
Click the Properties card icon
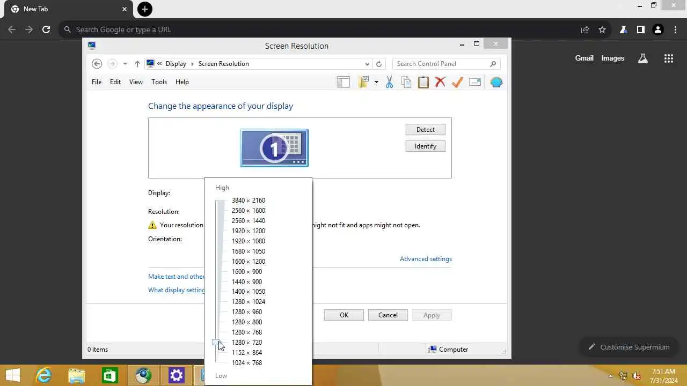tap(475, 82)
